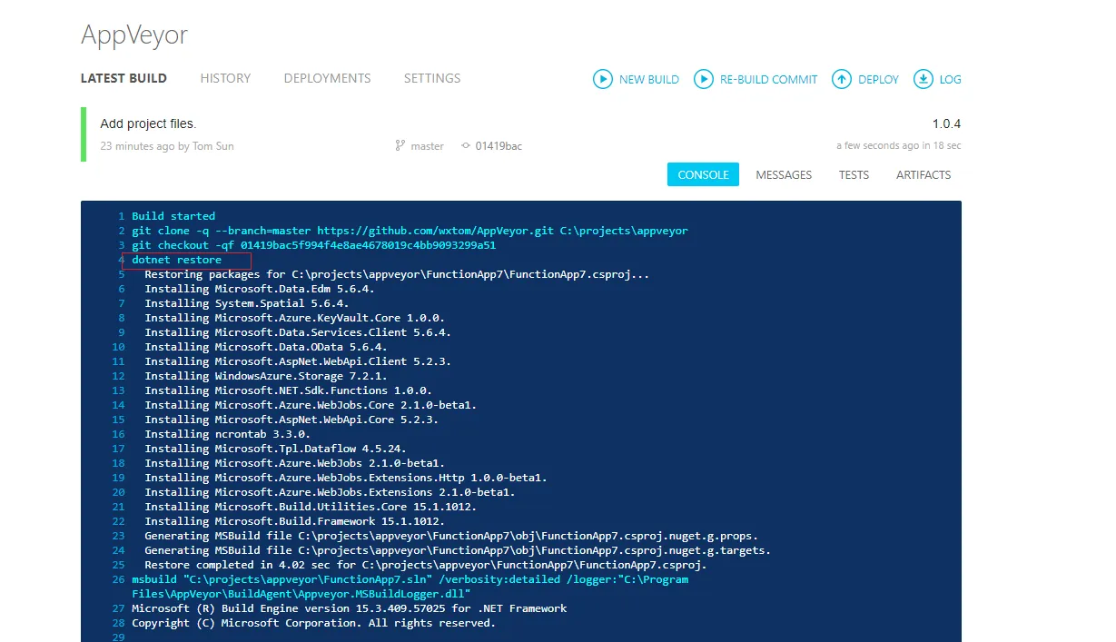Open commit hash 01419bac
This screenshot has width=1116, height=642.
499,145
